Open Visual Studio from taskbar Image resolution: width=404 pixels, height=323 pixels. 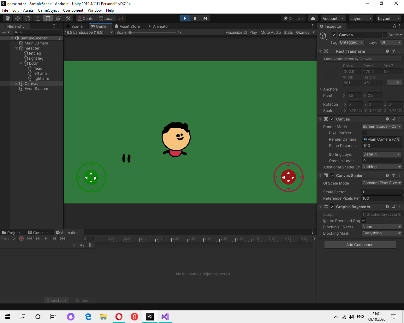(165, 317)
